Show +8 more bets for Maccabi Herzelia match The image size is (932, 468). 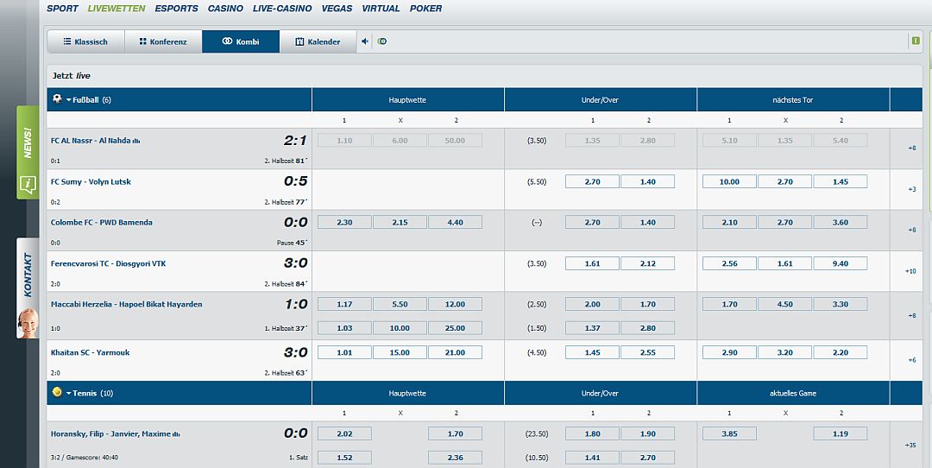tap(912, 316)
